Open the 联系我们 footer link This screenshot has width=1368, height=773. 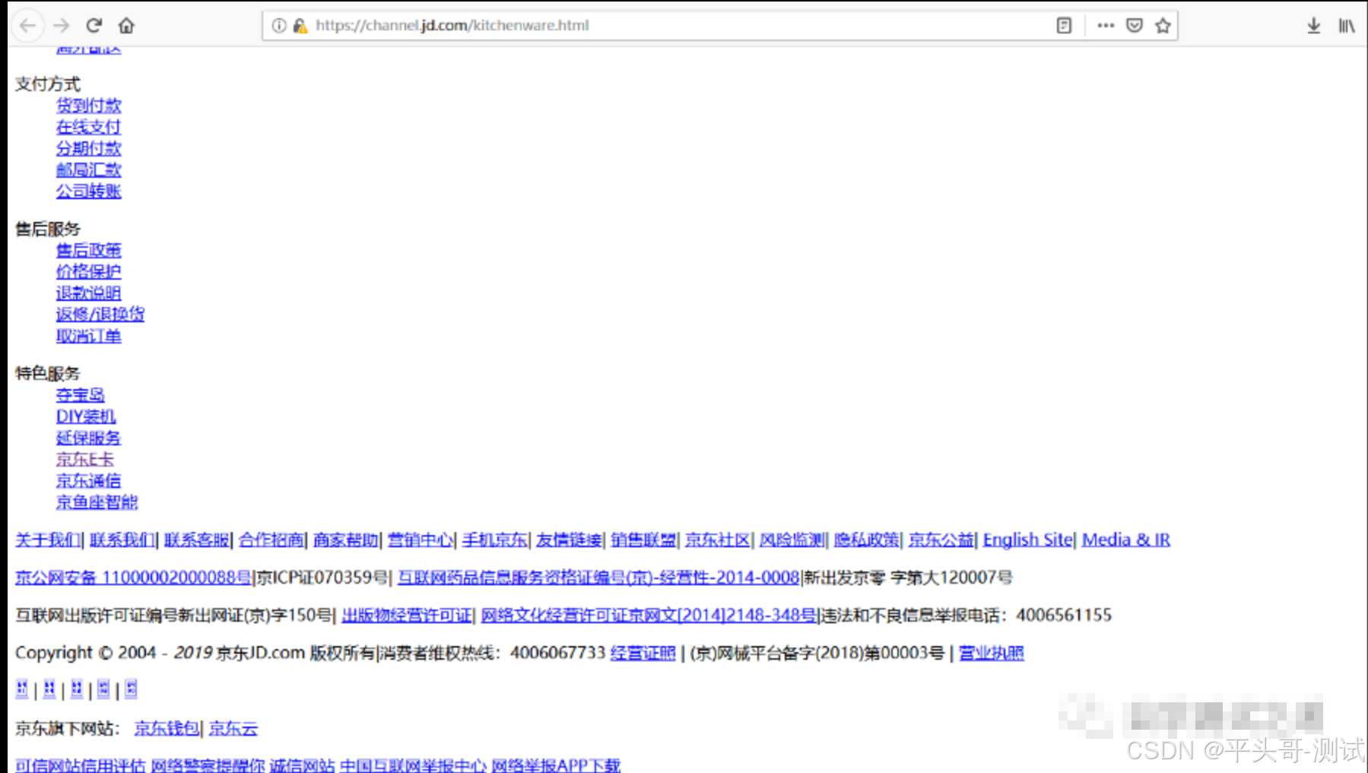click(x=122, y=540)
